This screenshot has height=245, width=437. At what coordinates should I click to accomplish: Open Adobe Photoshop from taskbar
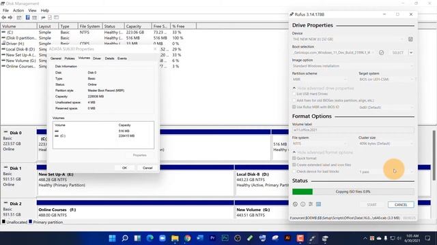(x=225, y=238)
